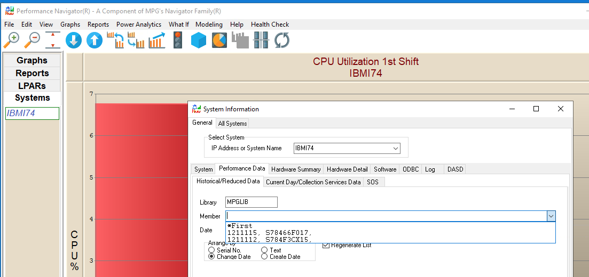The image size is (589, 277).
Task: Choose member 1211112, S784F3CX15
Action: [x=390, y=239]
